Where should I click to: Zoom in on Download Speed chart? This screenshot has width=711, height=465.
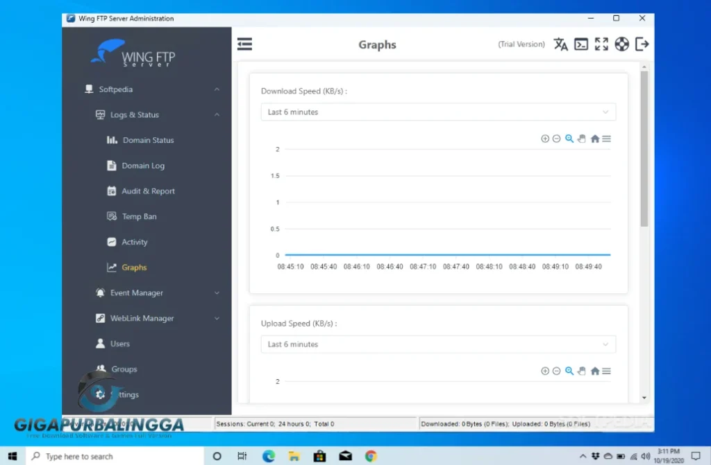click(545, 139)
